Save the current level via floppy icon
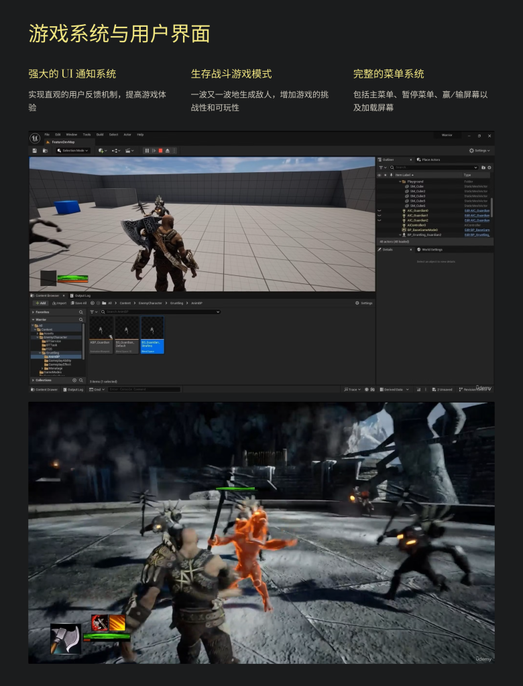 [x=35, y=151]
